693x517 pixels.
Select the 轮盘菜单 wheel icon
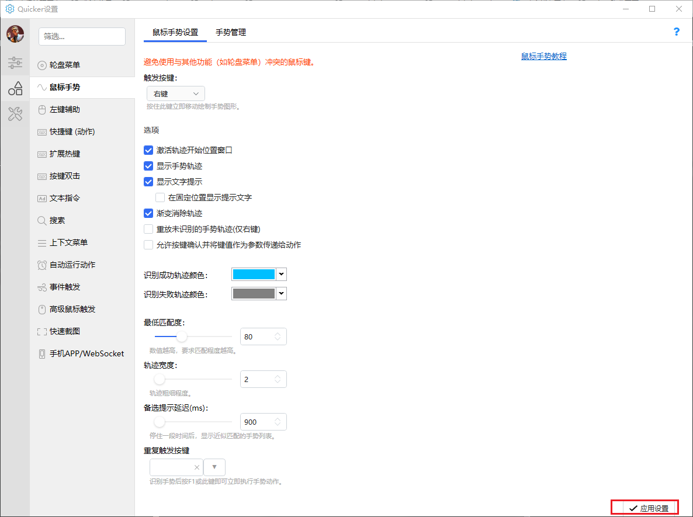tap(42, 65)
